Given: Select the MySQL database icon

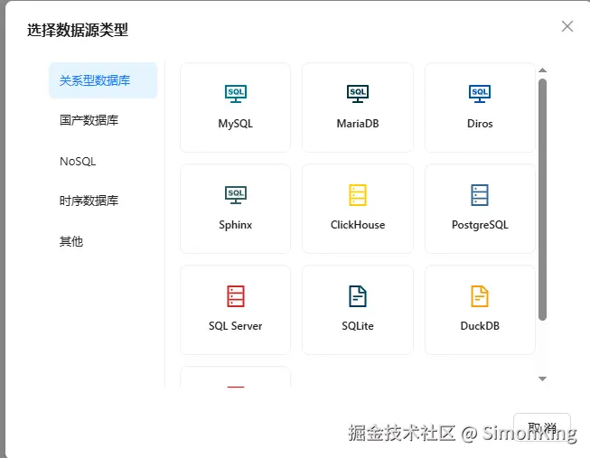Looking at the screenshot, I should click(x=236, y=94).
